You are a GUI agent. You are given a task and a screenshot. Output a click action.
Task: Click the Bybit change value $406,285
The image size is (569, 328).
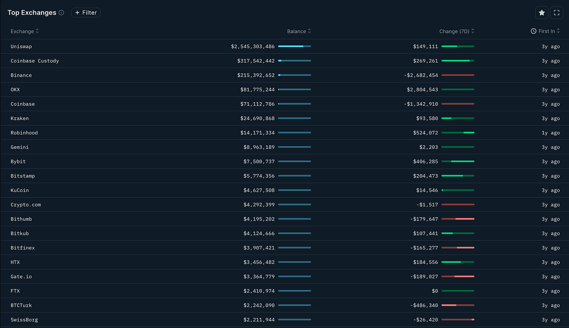coord(426,162)
